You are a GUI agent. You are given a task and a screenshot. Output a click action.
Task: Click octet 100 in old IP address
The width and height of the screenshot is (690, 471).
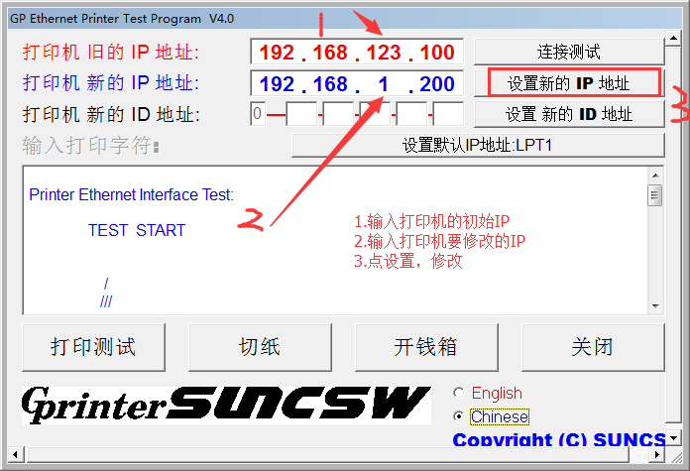436,53
